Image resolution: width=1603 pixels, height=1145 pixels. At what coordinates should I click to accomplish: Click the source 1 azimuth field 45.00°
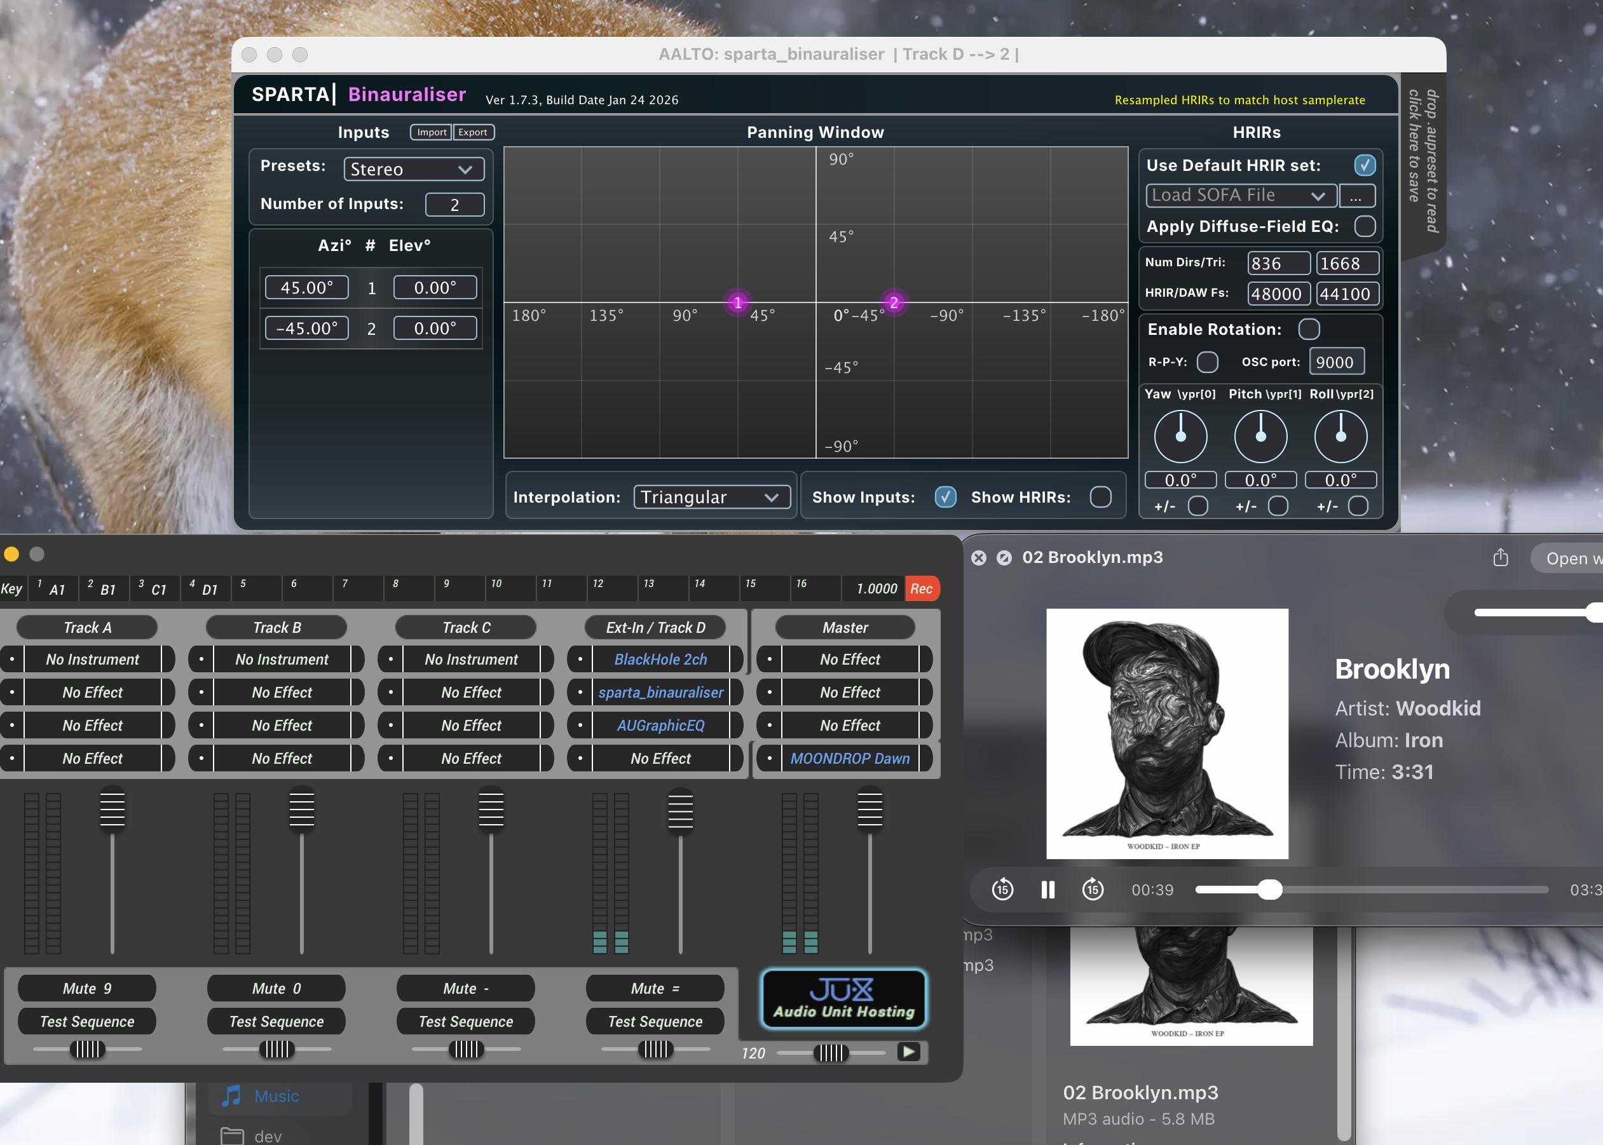click(x=307, y=288)
